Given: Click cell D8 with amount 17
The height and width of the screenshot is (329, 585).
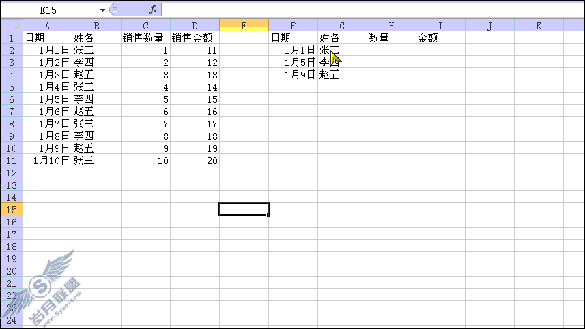Looking at the screenshot, I should point(195,123).
